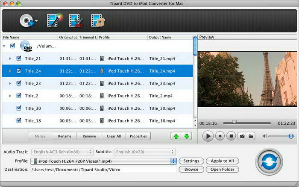The width and height of the screenshot is (299, 187).
Task: Click the Remove button
Action: (89, 136)
